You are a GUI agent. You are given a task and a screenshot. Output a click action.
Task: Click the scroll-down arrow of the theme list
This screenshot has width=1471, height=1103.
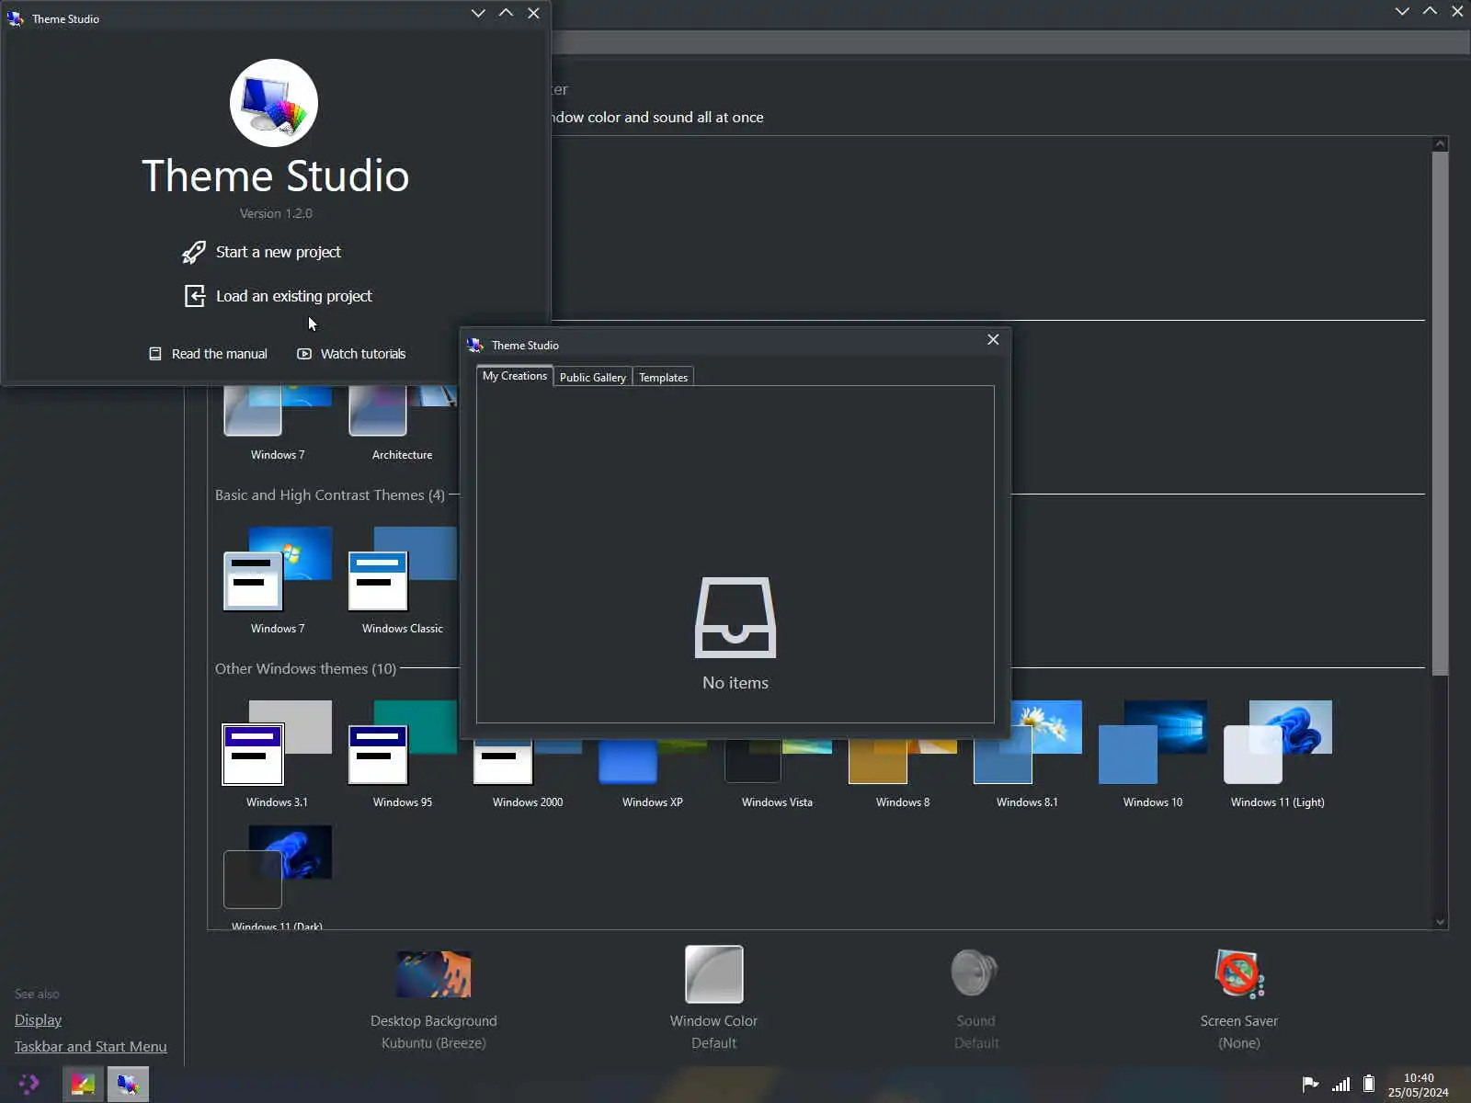[x=1441, y=922]
